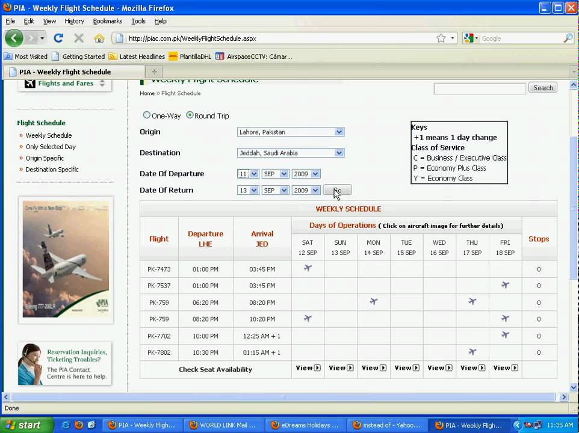Click the site search input field
The width and height of the screenshot is (579, 433).
[480, 88]
